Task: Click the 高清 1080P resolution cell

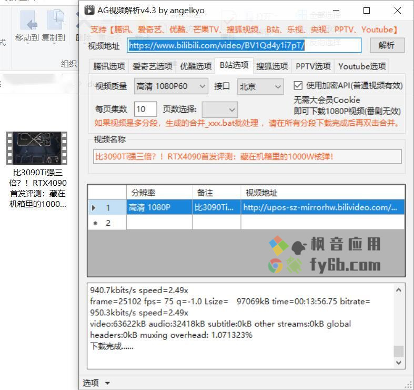Action: click(159, 207)
